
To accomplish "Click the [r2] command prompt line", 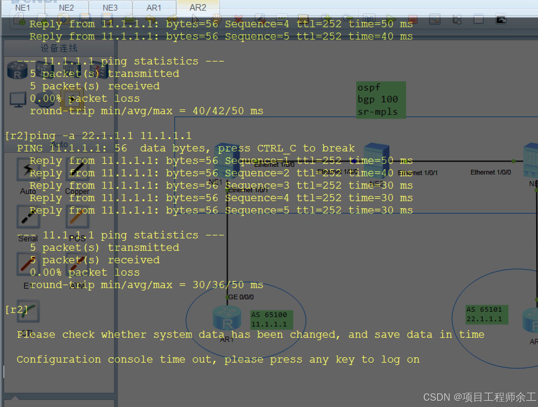I will click(17, 309).
